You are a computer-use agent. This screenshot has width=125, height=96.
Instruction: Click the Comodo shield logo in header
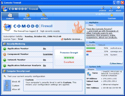5,9
